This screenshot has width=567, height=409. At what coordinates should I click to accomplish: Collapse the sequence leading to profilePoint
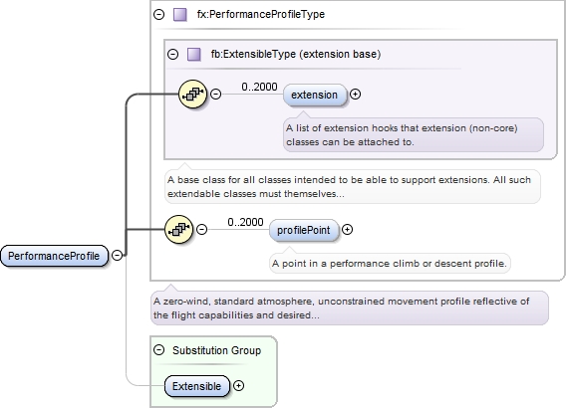(201, 229)
